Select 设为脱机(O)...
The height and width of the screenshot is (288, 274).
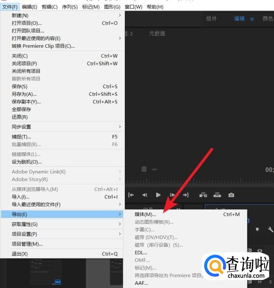tap(62, 162)
